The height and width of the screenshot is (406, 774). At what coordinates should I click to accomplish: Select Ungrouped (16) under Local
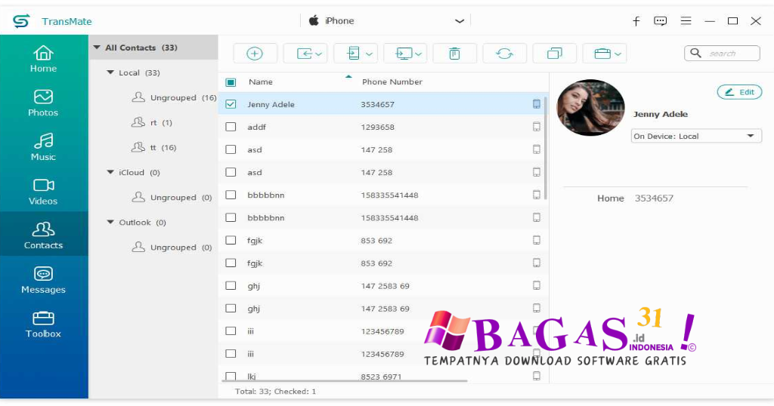(174, 97)
